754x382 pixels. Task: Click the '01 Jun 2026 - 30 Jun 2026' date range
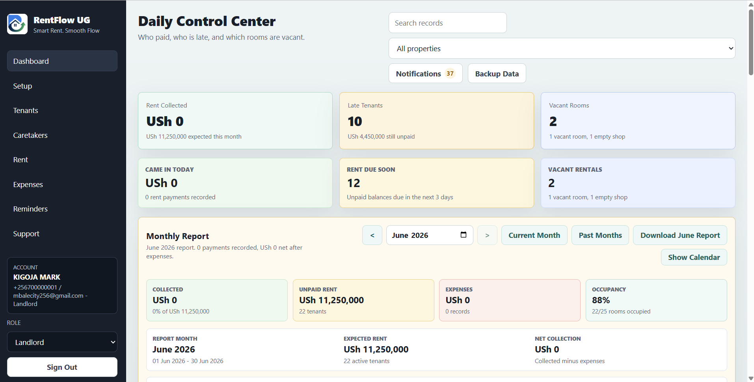188,361
